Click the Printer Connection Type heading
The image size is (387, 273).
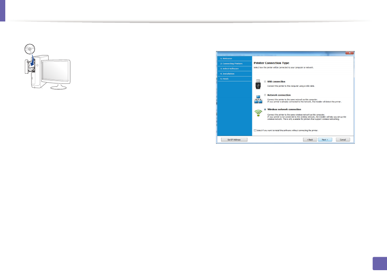coord(271,63)
